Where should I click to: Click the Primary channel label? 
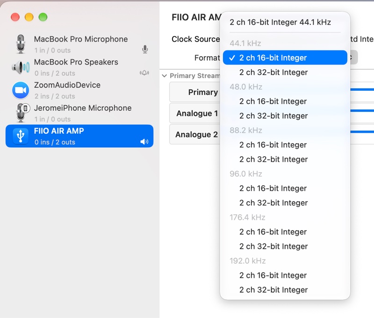coord(203,92)
